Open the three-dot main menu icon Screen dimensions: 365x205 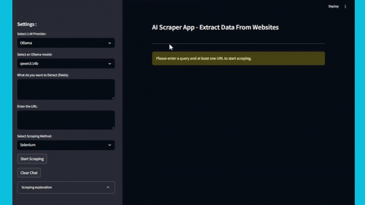[x=345, y=7]
